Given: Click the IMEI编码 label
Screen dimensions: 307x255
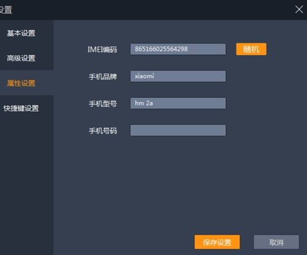Looking at the screenshot, I should click(x=102, y=50).
